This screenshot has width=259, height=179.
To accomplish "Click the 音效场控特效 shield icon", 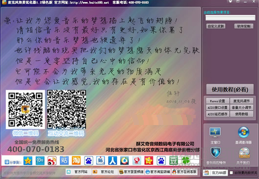I will [216, 153].
